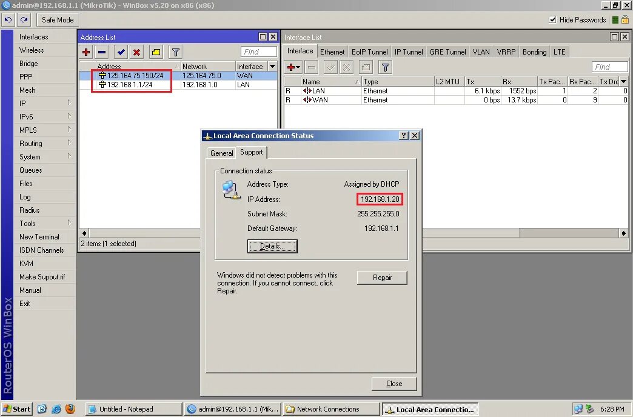Click the green status indicator beside padlock
This screenshot has height=417, width=633.
615,20
